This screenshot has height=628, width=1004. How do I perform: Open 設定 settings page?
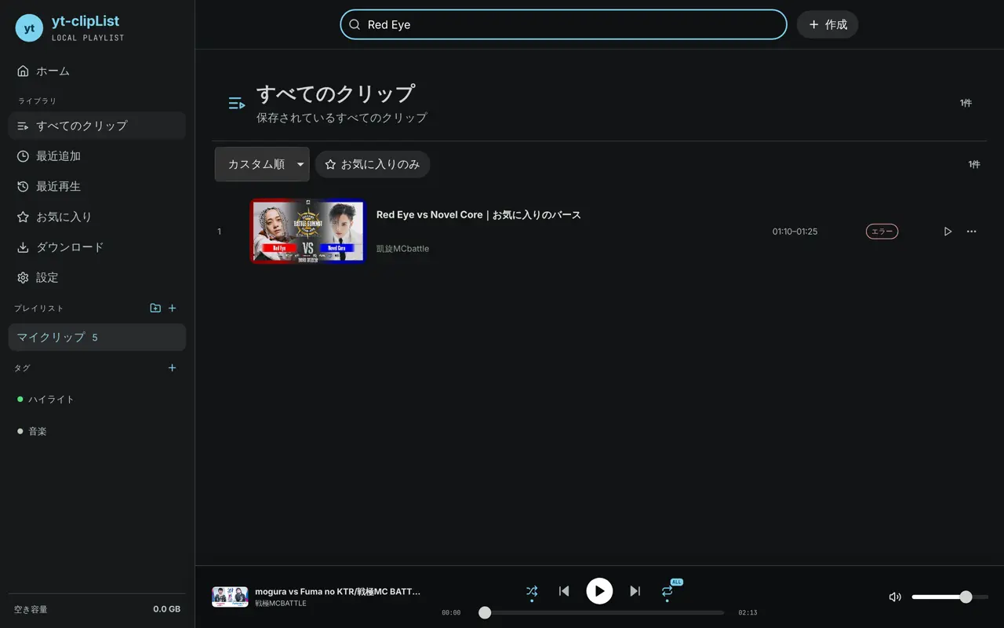tap(96, 278)
